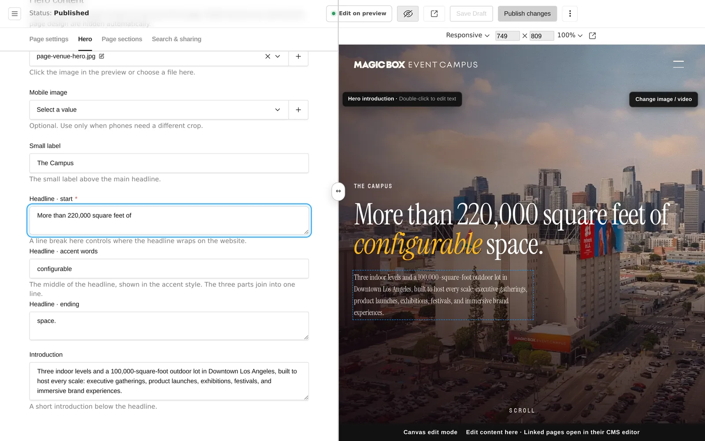The width and height of the screenshot is (705, 441).
Task: Open the Mobile image select dropdown
Action: tap(159, 110)
